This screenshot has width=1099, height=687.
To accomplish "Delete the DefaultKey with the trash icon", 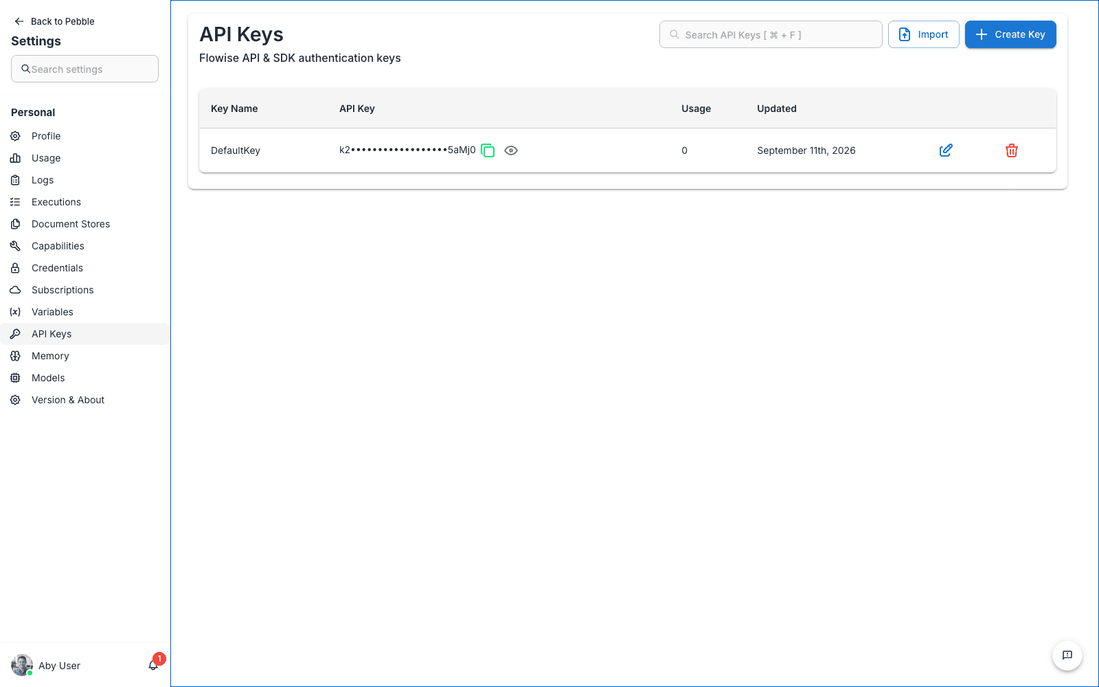I will (1012, 150).
